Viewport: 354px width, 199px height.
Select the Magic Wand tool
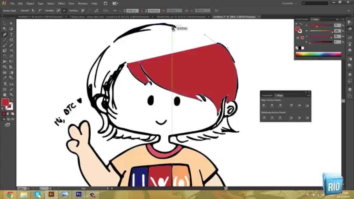click(x=5, y=29)
